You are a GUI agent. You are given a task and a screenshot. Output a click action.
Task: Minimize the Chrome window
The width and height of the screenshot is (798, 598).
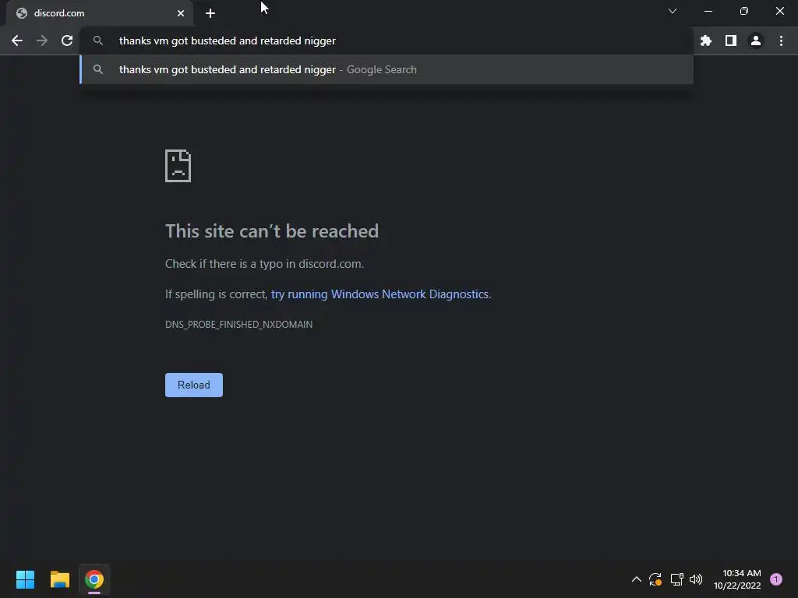pos(708,11)
